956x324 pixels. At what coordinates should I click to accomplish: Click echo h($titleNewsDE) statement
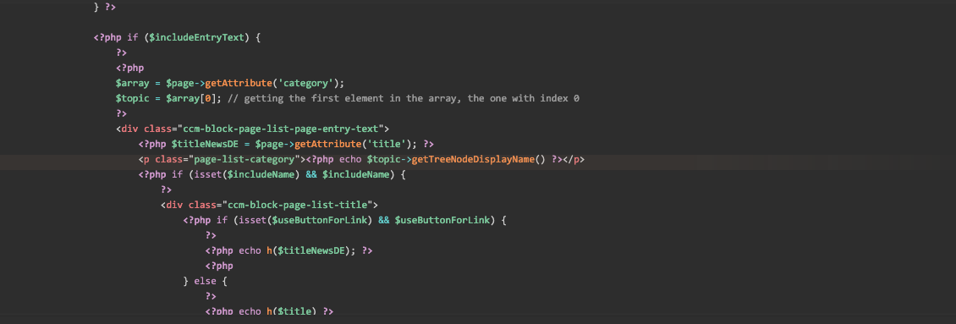coord(298,250)
